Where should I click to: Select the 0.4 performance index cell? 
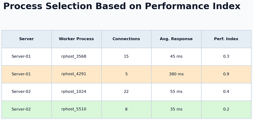pyautogui.click(x=226, y=92)
